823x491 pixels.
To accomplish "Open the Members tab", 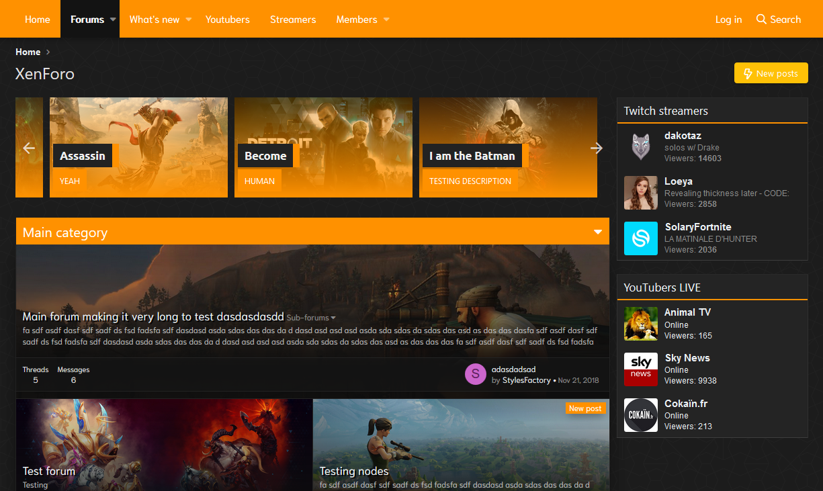I will (357, 19).
